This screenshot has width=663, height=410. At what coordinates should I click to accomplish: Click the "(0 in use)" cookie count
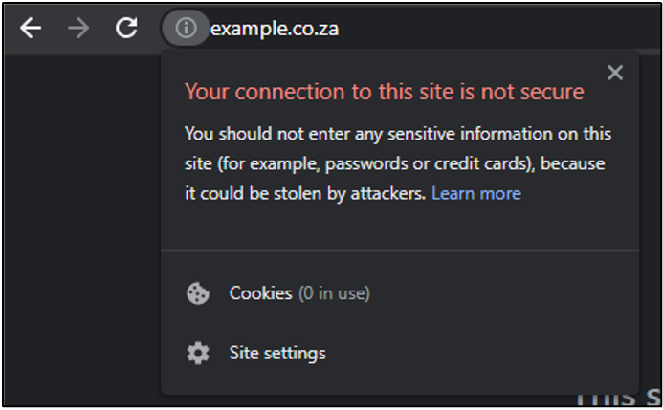334,293
